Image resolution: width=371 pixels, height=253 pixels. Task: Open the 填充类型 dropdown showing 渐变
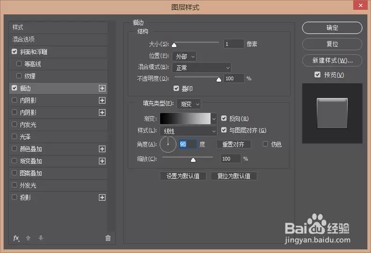(189, 104)
